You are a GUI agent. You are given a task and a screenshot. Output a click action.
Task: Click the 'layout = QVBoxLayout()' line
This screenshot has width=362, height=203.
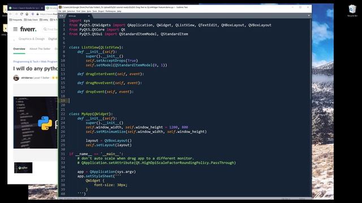point(109,140)
